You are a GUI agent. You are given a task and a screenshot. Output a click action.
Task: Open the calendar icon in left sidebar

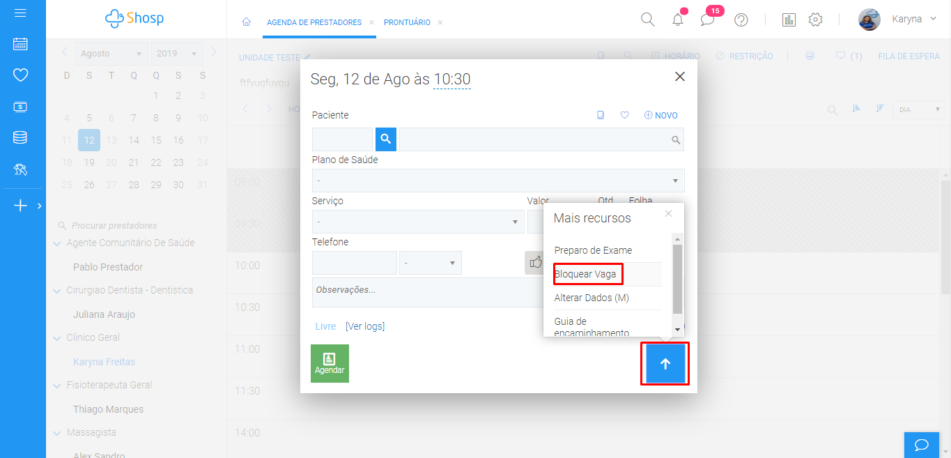click(20, 44)
